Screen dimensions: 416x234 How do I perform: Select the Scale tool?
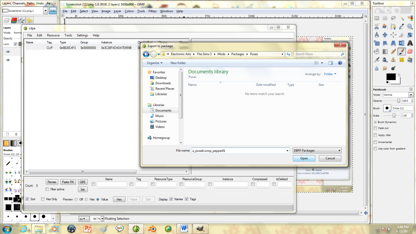click(x=377, y=43)
